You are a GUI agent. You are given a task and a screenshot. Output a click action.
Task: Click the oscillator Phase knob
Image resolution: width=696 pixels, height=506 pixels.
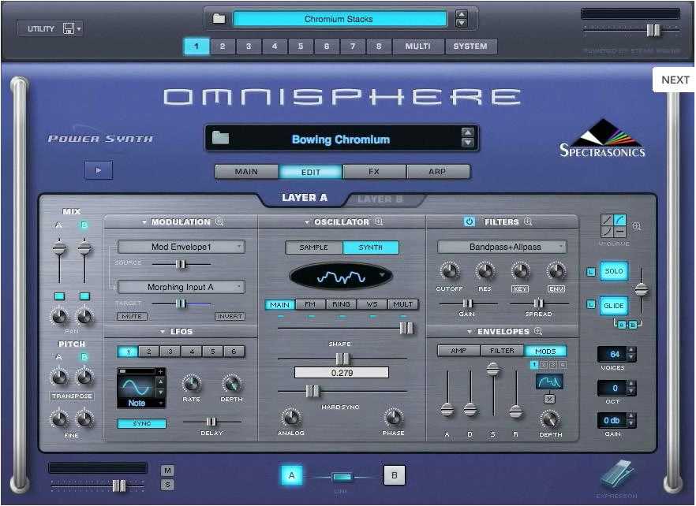tap(393, 417)
